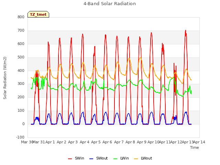Click the Apr 1 x-axis tick label

[50, 142]
